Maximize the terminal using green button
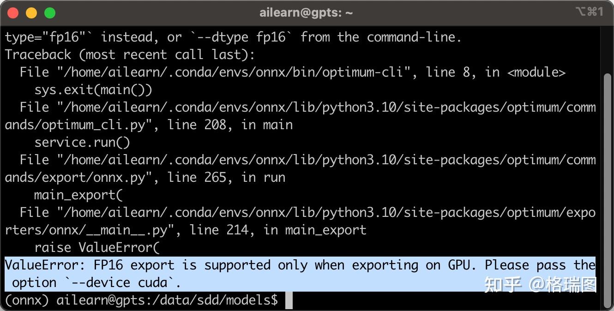The width and height of the screenshot is (614, 311). (49, 13)
